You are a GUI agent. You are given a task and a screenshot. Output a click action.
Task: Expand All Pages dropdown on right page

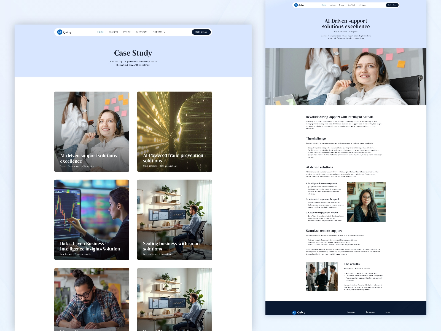coord(363,5)
